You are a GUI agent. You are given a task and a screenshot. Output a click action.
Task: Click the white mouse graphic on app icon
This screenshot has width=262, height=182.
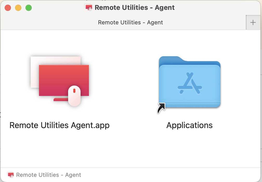[x=74, y=96]
